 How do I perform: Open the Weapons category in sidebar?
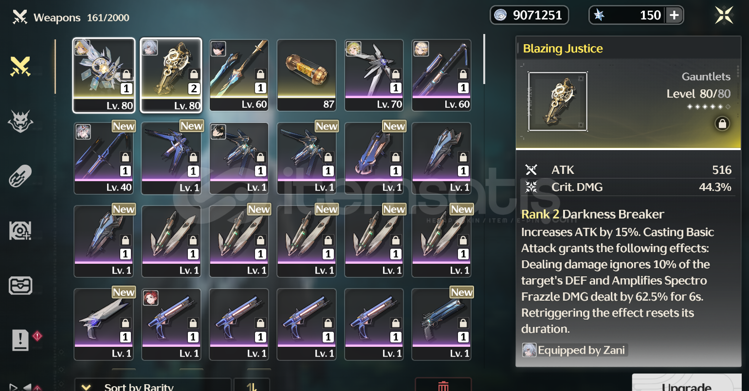[x=20, y=67]
